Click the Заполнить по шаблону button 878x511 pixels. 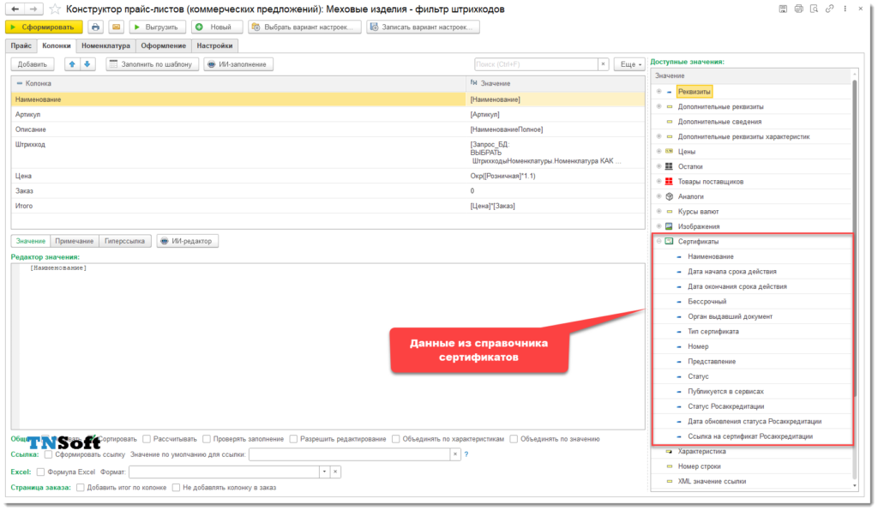(153, 64)
